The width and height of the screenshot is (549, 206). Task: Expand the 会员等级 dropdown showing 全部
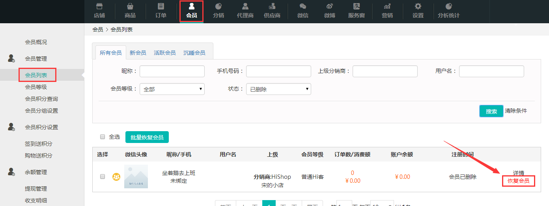pyautogui.click(x=172, y=89)
